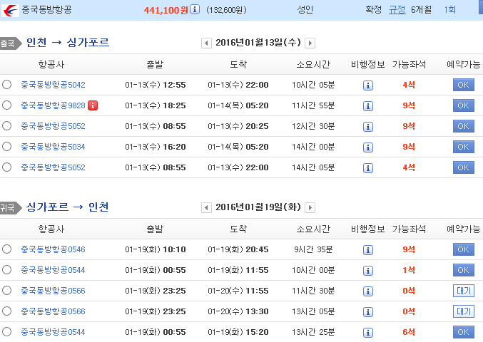Click duration 9시간 35분
483x342 pixels.
pos(313,249)
